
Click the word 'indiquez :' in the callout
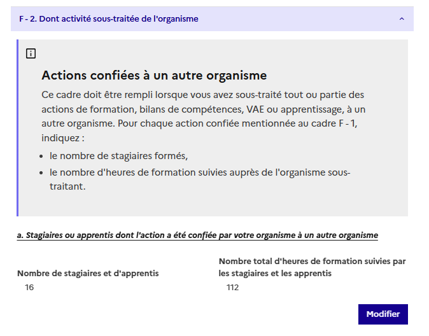click(x=62, y=137)
